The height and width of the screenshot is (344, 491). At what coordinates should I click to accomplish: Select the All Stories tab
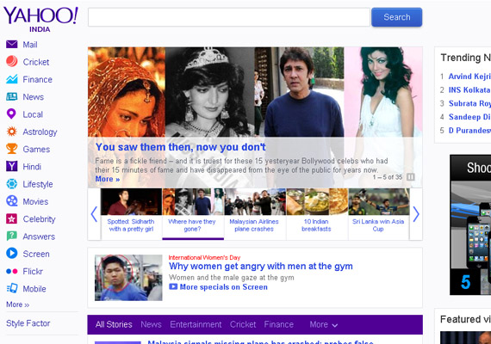(114, 324)
